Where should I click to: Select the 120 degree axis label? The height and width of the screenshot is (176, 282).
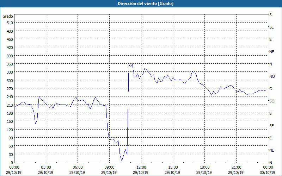pyautogui.click(x=10, y=130)
